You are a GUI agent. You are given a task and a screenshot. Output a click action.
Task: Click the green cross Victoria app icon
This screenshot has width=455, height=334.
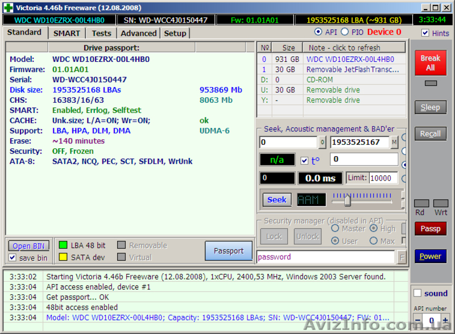pos(7,7)
